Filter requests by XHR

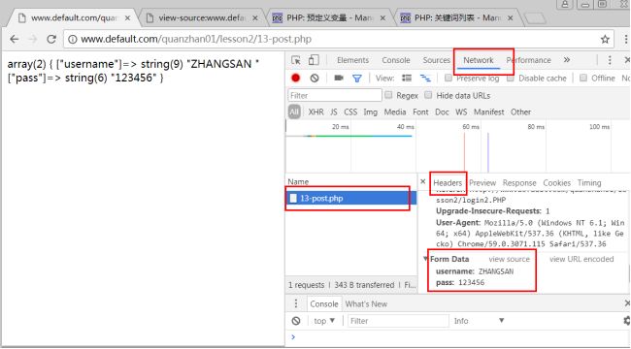click(x=315, y=111)
